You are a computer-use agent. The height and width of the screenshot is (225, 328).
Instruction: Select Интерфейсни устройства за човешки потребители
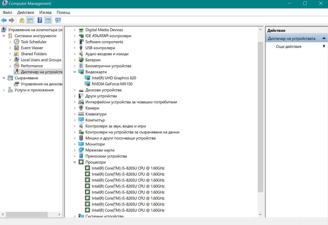[x=131, y=102]
